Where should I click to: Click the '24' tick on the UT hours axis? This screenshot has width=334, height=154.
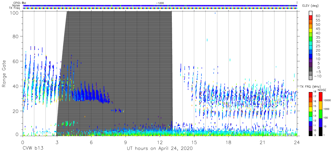(x=297, y=142)
